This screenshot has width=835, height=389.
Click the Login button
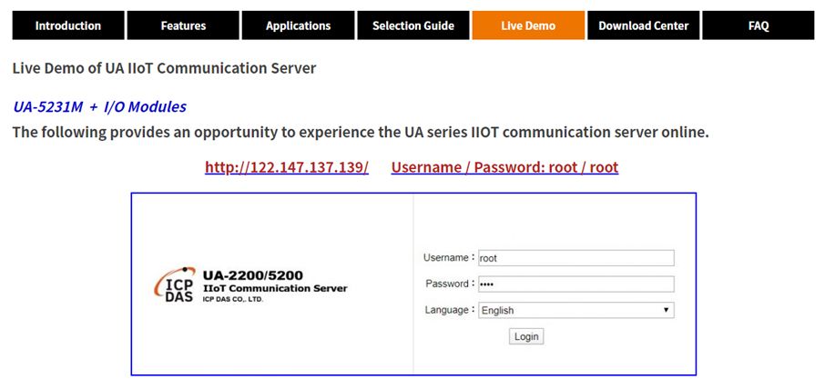pyautogui.click(x=526, y=336)
